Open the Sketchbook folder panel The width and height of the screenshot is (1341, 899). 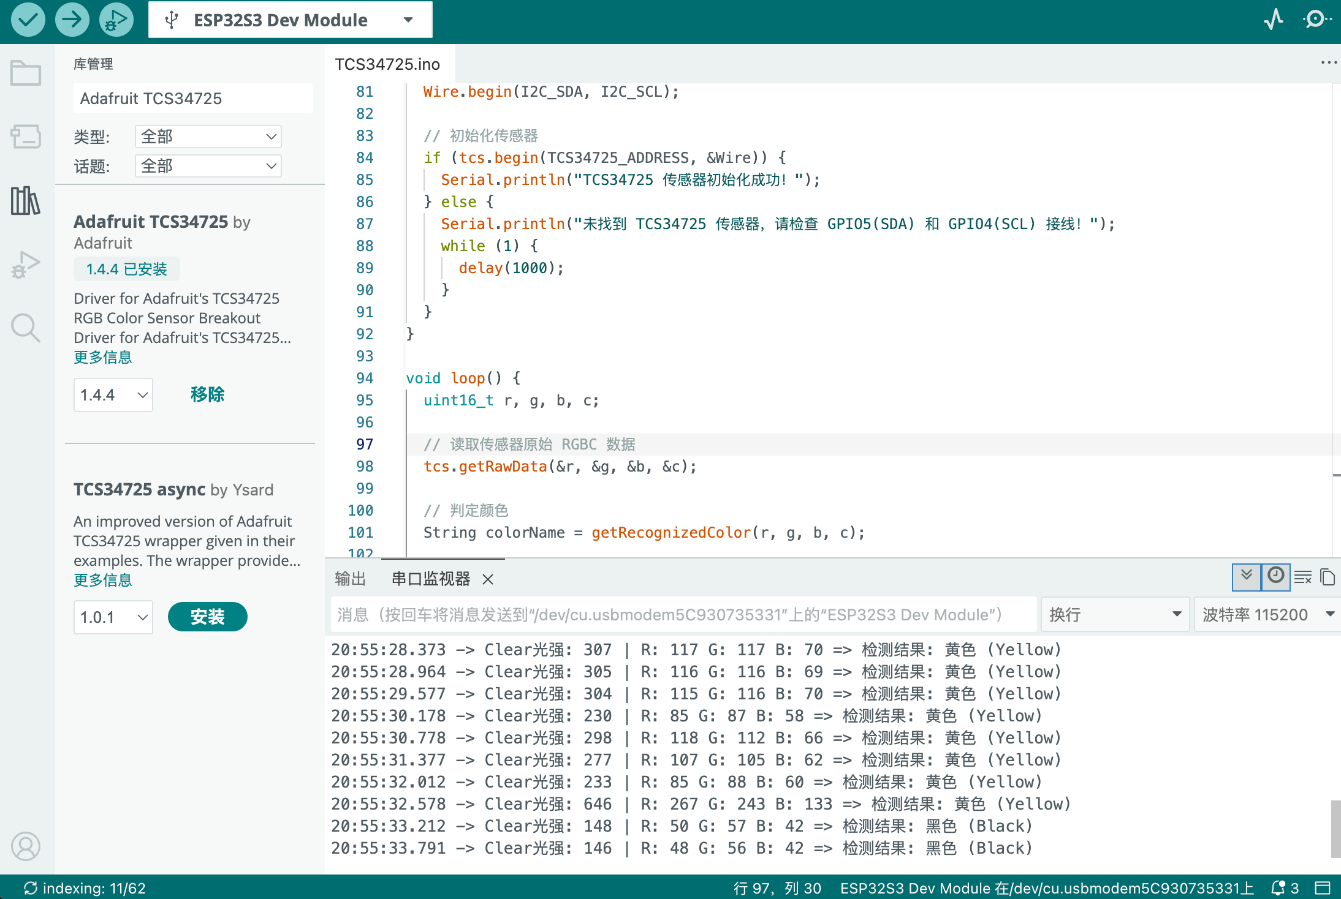click(x=26, y=73)
